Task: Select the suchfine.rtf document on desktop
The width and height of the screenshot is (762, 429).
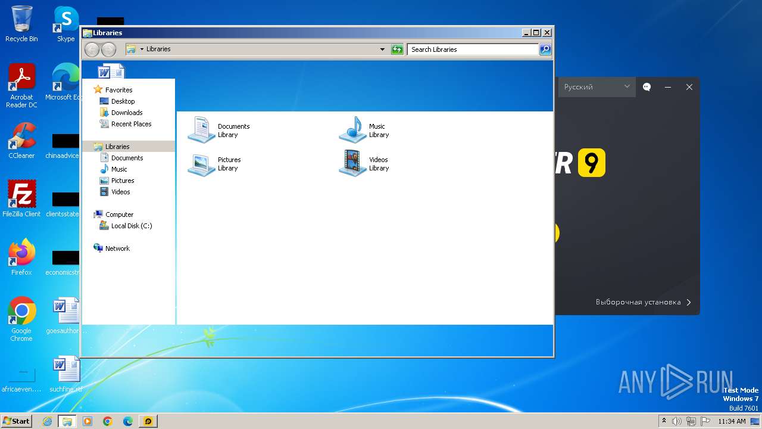Action: pyautogui.click(x=65, y=374)
